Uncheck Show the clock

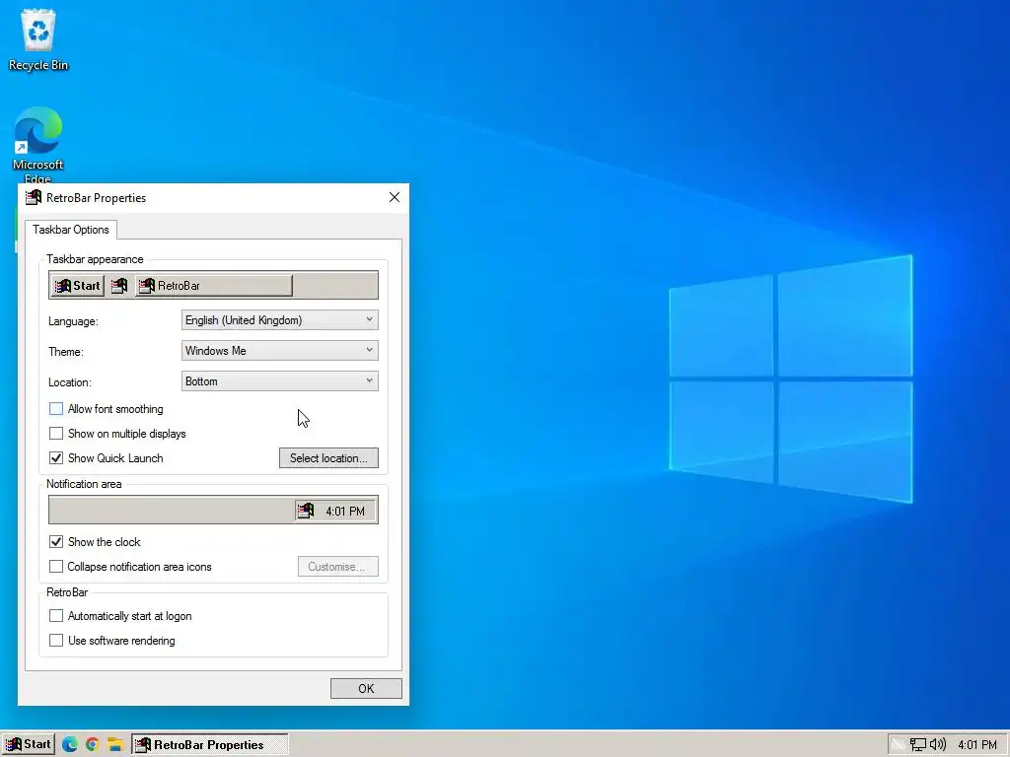[56, 542]
